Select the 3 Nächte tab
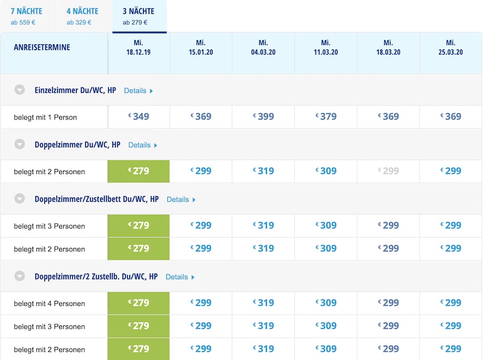Screen dimensions: 484x360 tap(138, 16)
